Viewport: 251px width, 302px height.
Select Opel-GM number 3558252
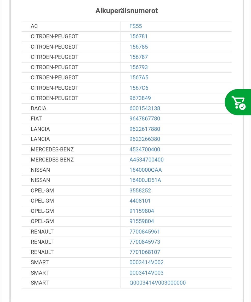(140, 191)
